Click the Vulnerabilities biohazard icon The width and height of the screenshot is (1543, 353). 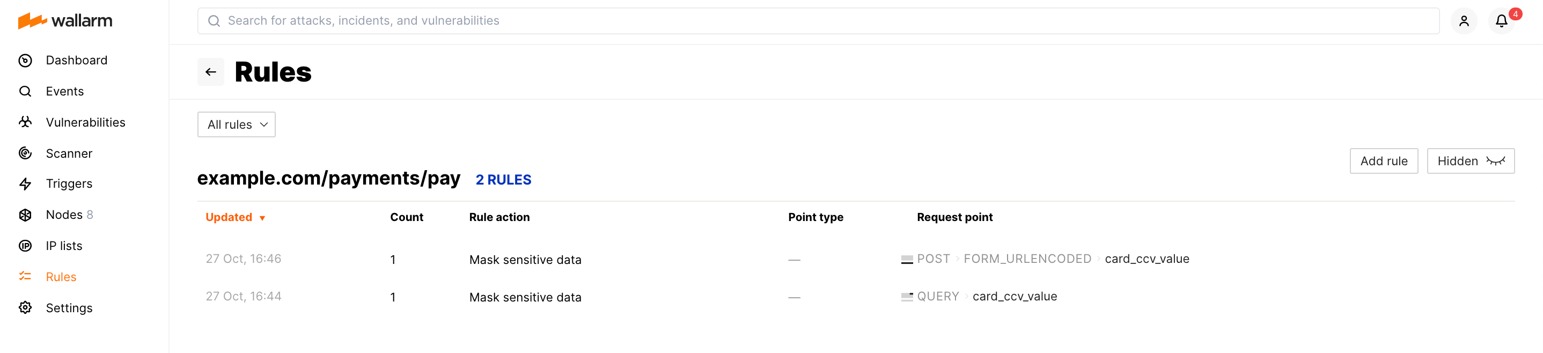(x=25, y=122)
